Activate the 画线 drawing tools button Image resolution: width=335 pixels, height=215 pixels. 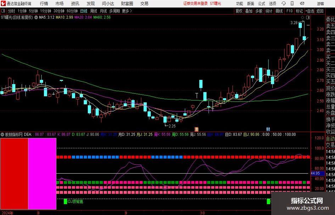coord(279,11)
